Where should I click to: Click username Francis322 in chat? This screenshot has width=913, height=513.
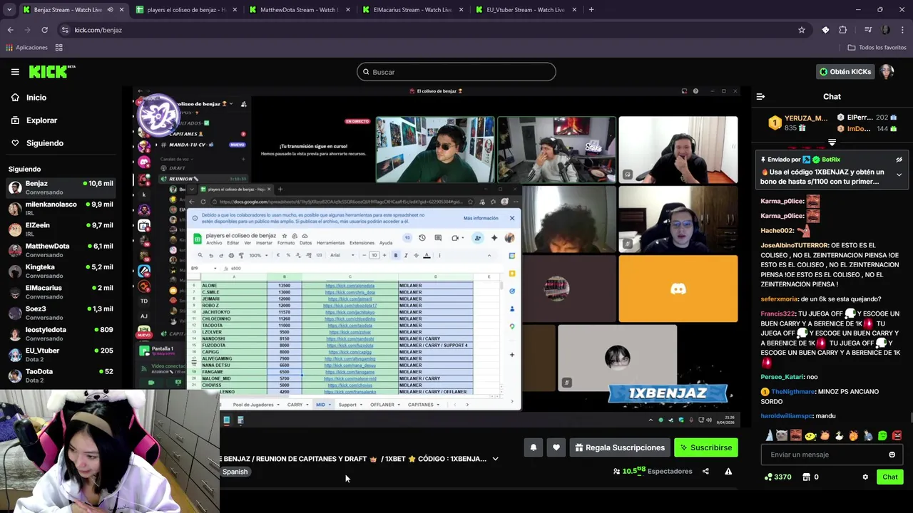(777, 313)
